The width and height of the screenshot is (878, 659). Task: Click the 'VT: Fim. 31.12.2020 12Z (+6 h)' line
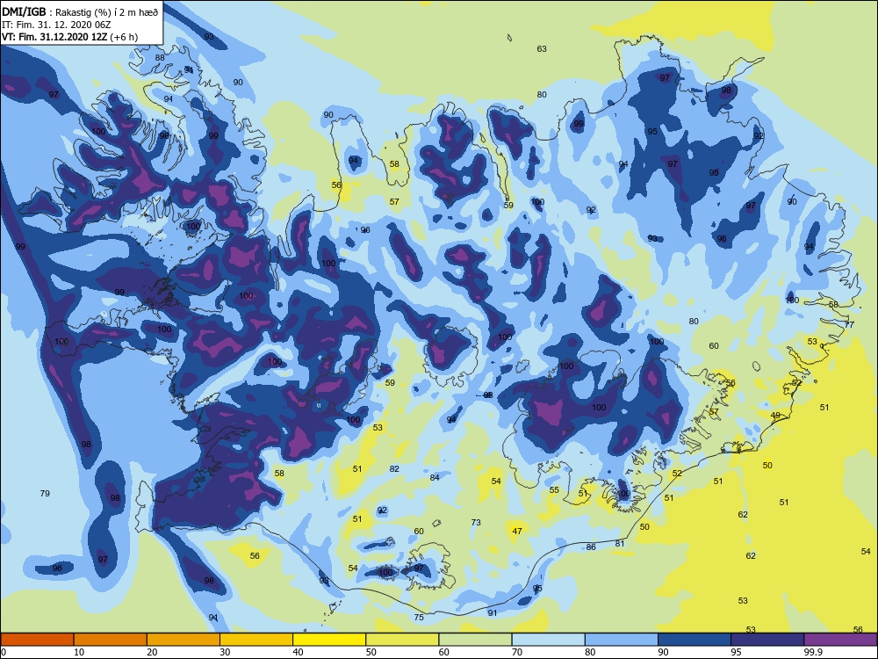(x=69, y=37)
